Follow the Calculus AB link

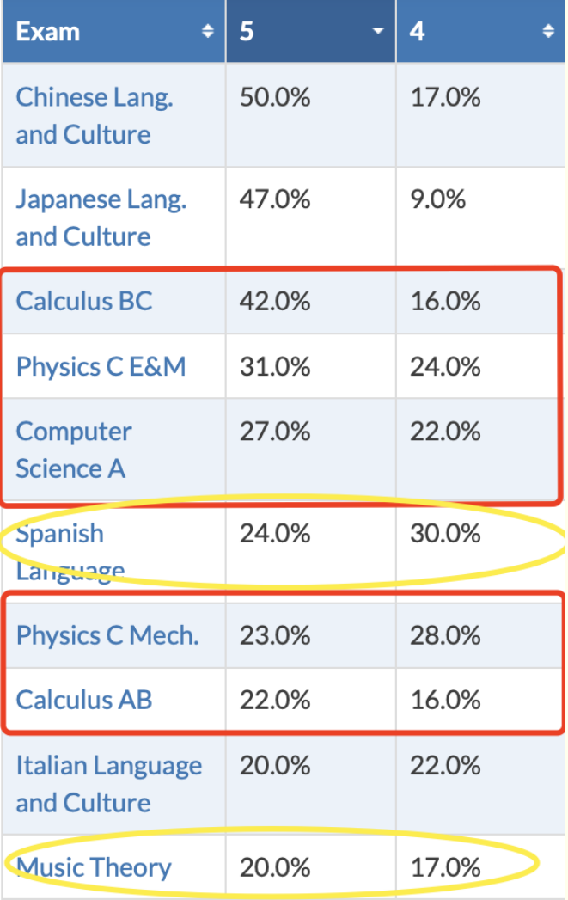pyautogui.click(x=83, y=700)
